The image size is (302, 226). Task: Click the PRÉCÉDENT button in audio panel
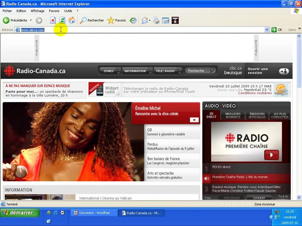pos(232,198)
